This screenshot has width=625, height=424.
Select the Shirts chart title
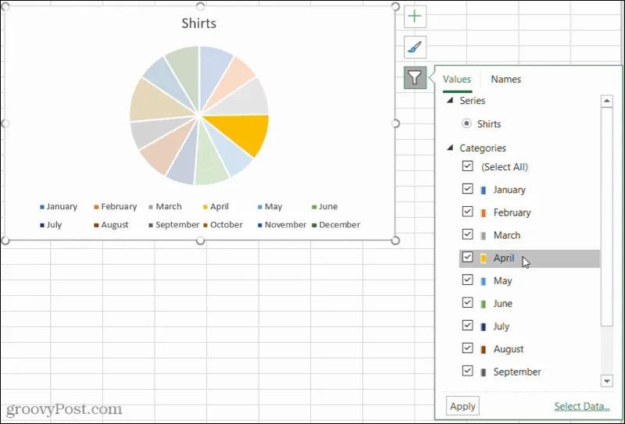[x=199, y=23]
